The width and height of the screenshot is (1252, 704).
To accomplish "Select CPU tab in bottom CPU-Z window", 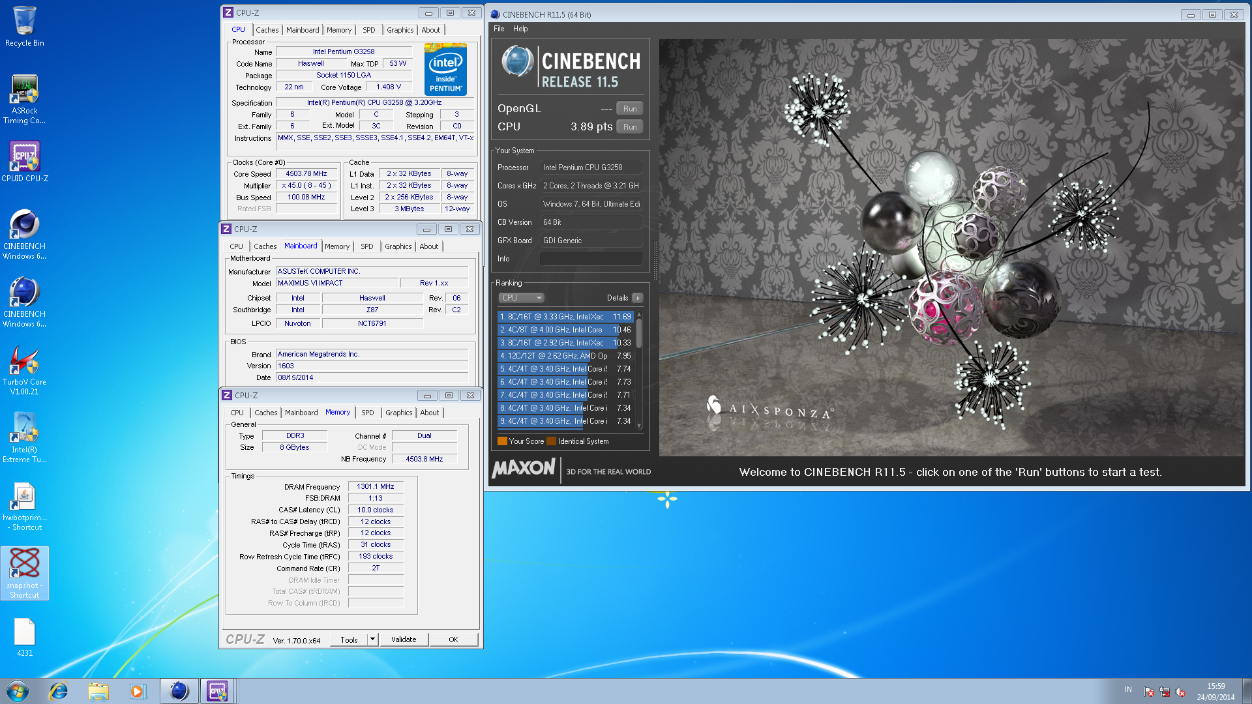I will (x=237, y=413).
